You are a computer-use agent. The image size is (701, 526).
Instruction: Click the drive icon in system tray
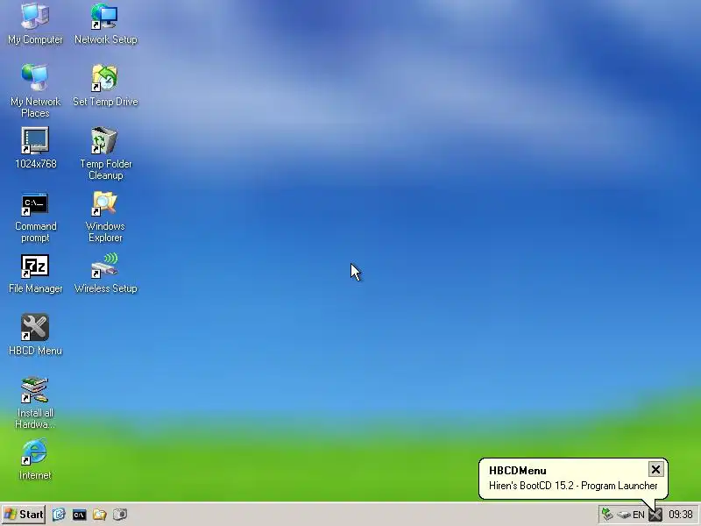[623, 515]
